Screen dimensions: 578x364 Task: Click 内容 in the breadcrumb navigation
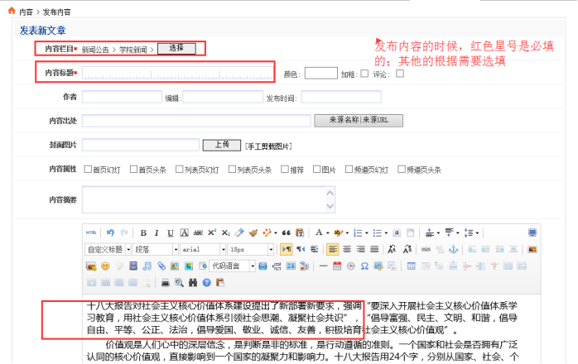[26, 12]
